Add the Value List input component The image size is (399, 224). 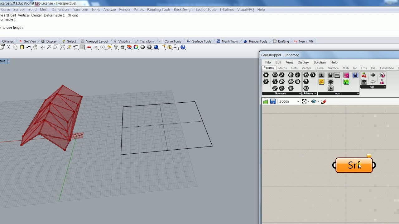(337, 75)
